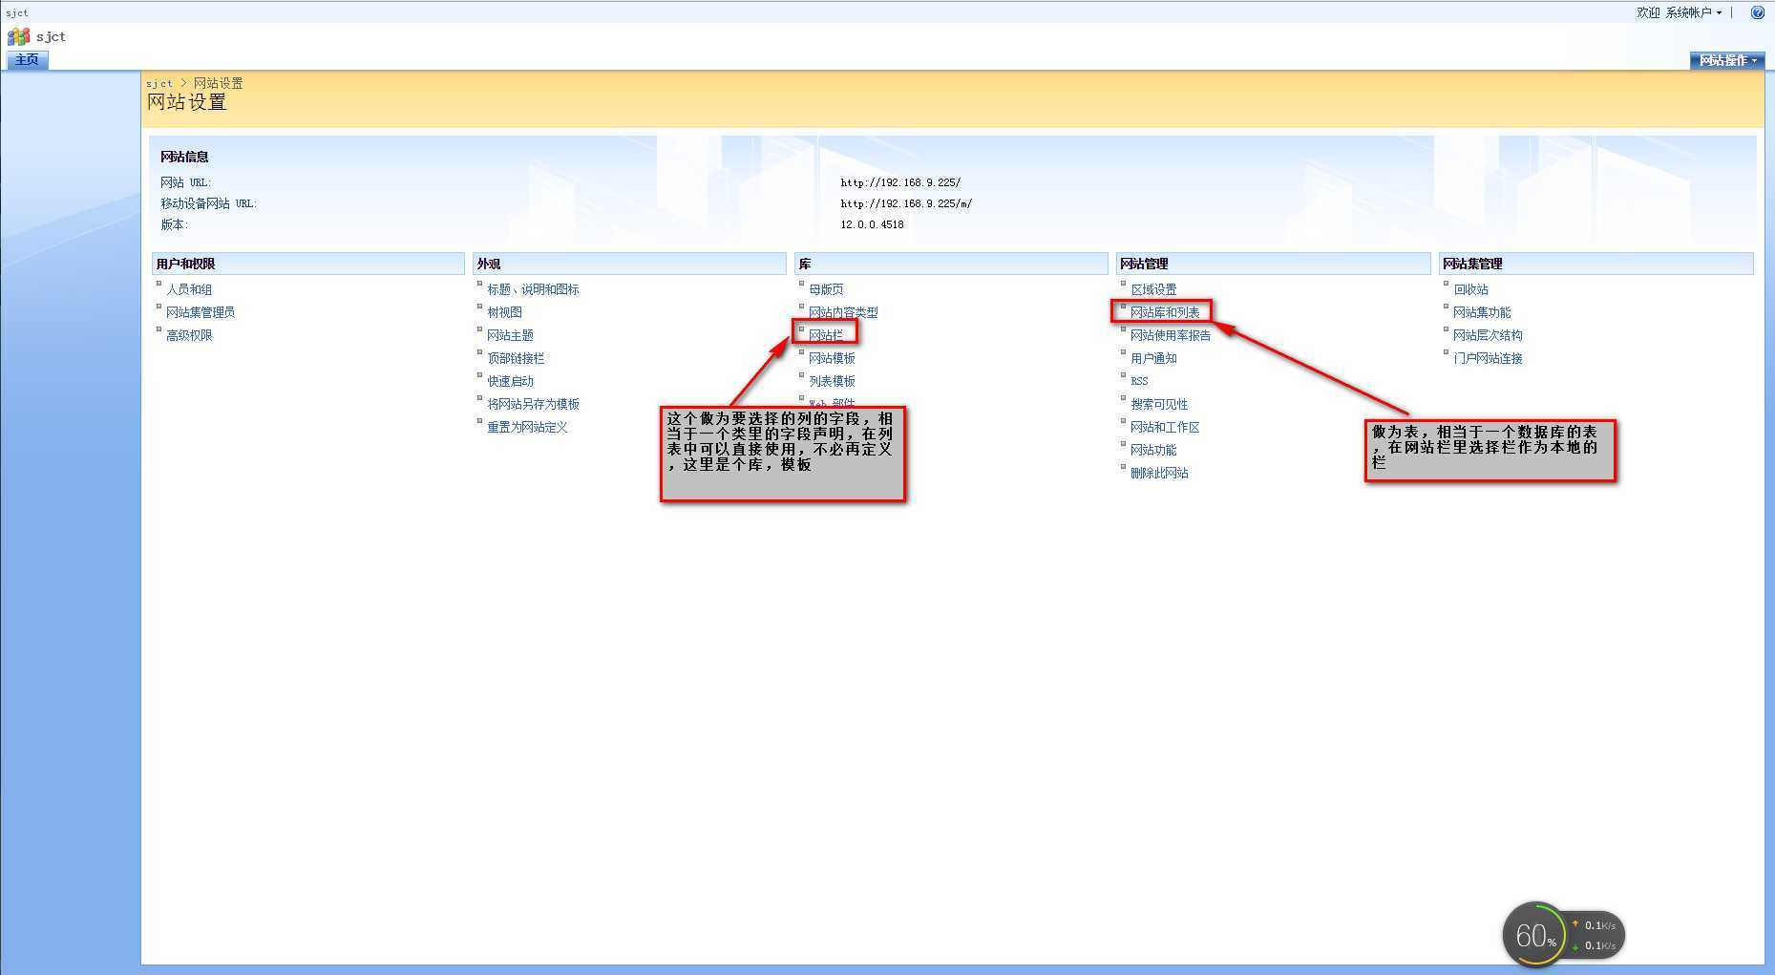Viewport: 1775px width, 975px height.
Task: Expand the 网站操作 dropdown menu
Action: pyautogui.click(x=1727, y=60)
